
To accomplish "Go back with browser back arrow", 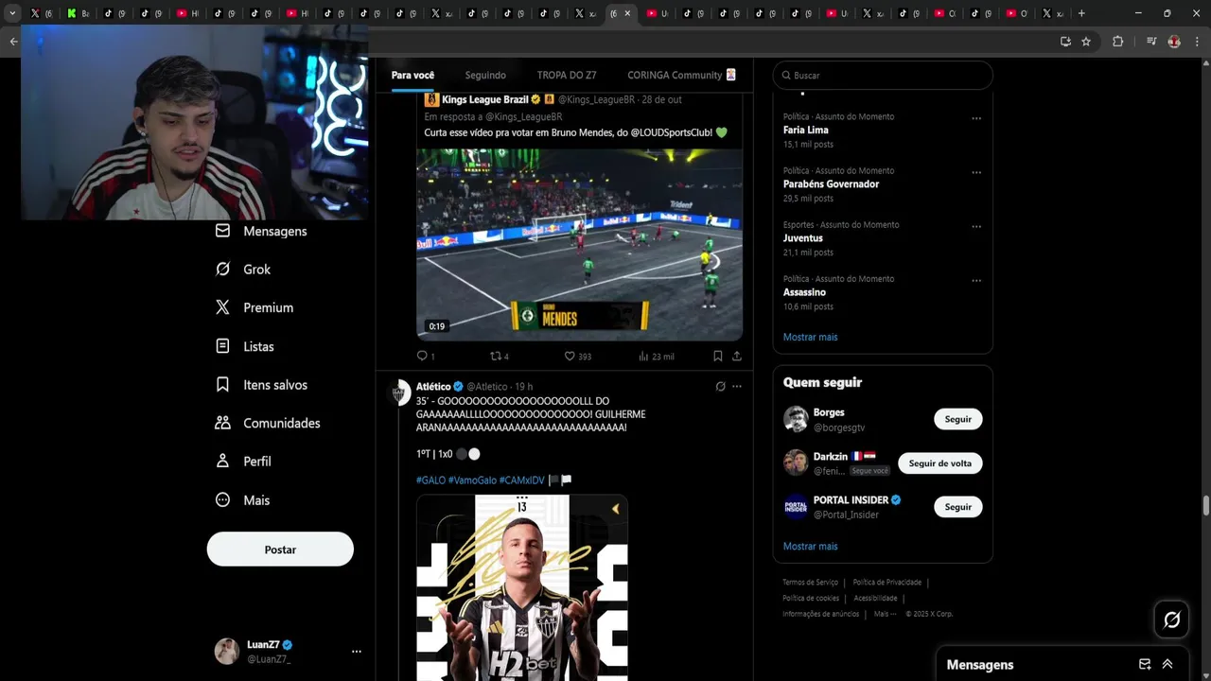I will tap(13, 42).
